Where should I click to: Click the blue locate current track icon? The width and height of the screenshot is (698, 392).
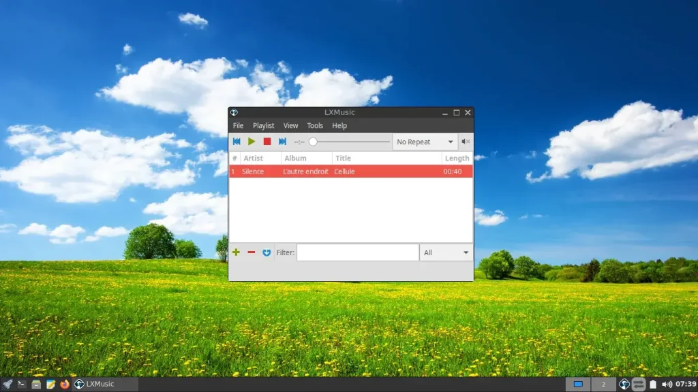coord(267,252)
